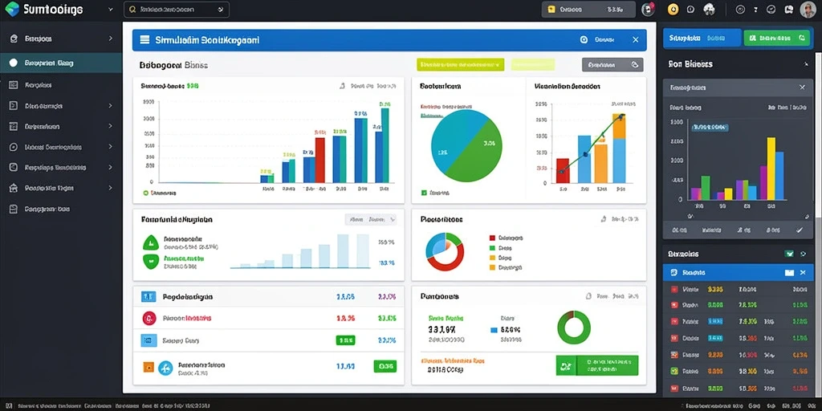Toggle the green checkbox legend under the pie chart

pyautogui.click(x=424, y=193)
